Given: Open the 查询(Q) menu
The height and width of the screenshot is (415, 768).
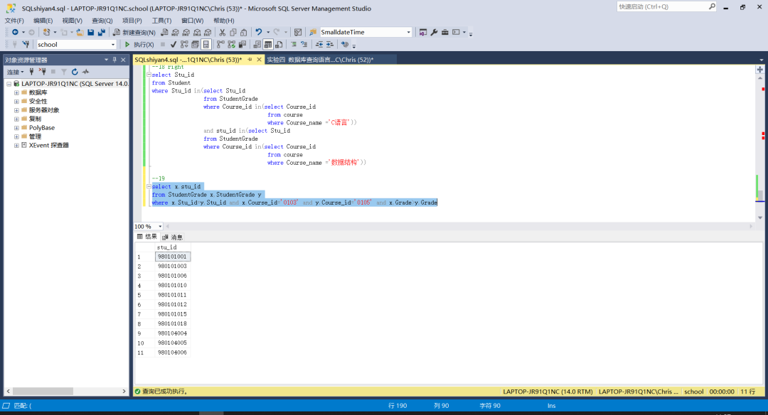Looking at the screenshot, I should point(102,21).
